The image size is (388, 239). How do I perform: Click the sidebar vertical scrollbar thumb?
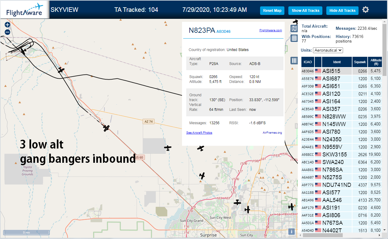coord(385,50)
